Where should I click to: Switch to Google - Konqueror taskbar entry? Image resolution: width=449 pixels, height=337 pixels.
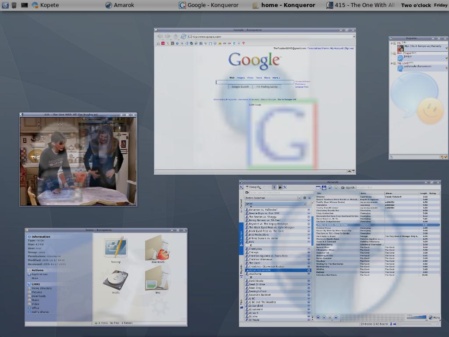pos(209,5)
